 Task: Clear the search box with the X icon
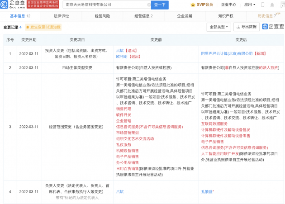click(149, 5)
